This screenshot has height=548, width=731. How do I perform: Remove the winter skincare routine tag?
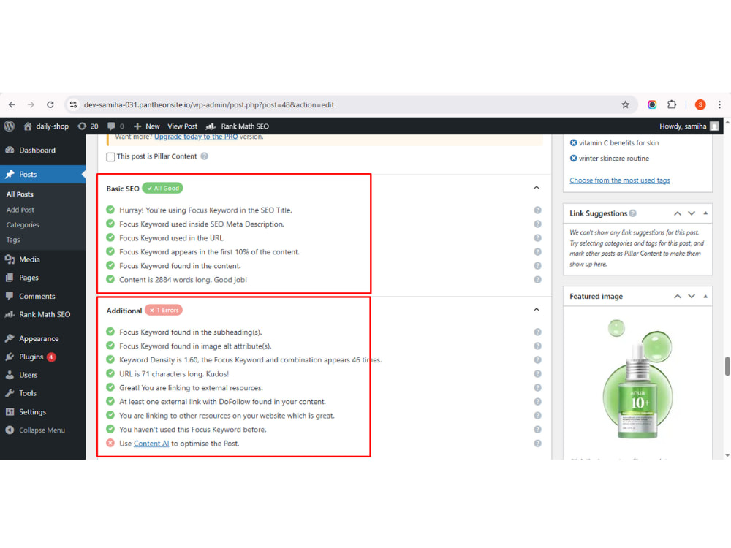(573, 159)
